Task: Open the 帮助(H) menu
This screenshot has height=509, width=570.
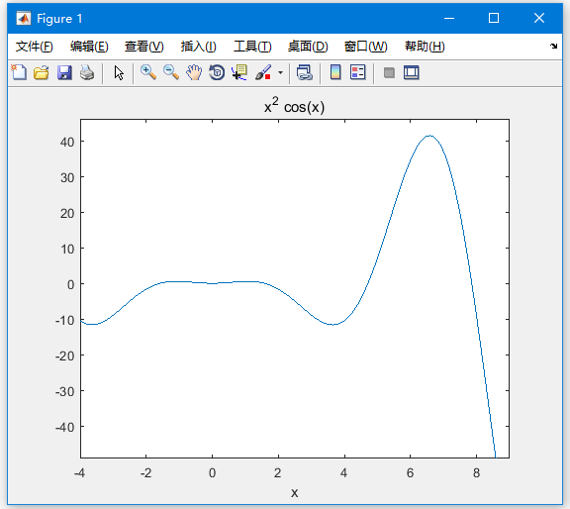Action: [425, 47]
